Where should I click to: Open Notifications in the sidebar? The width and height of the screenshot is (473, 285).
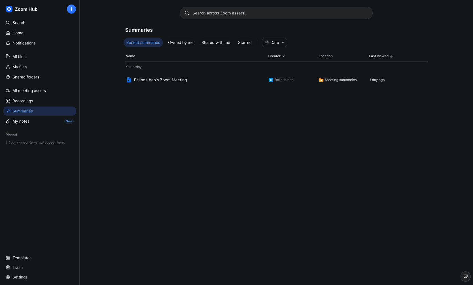pyautogui.click(x=40, y=43)
